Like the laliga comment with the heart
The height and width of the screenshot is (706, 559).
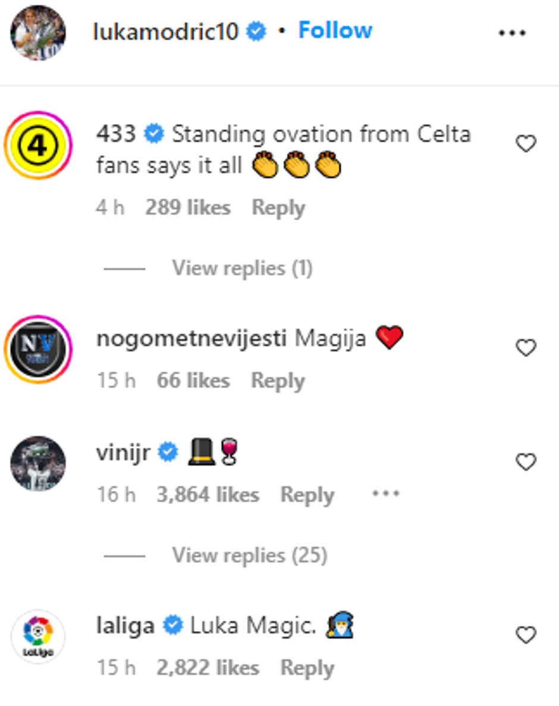[526, 636]
